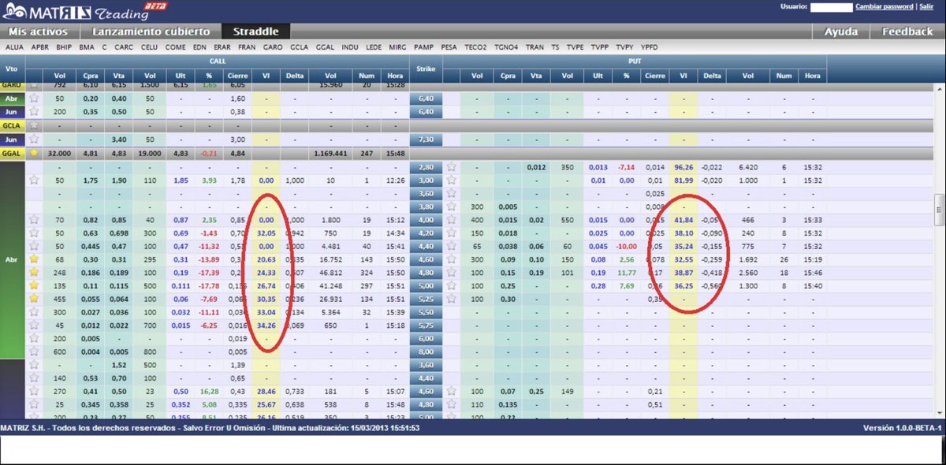Select the COME ticker
Screen dimensions: 946x465
pyautogui.click(x=176, y=47)
